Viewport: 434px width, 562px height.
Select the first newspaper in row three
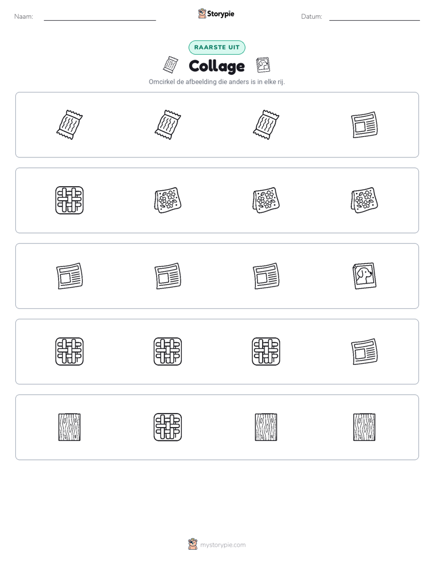[69, 276]
